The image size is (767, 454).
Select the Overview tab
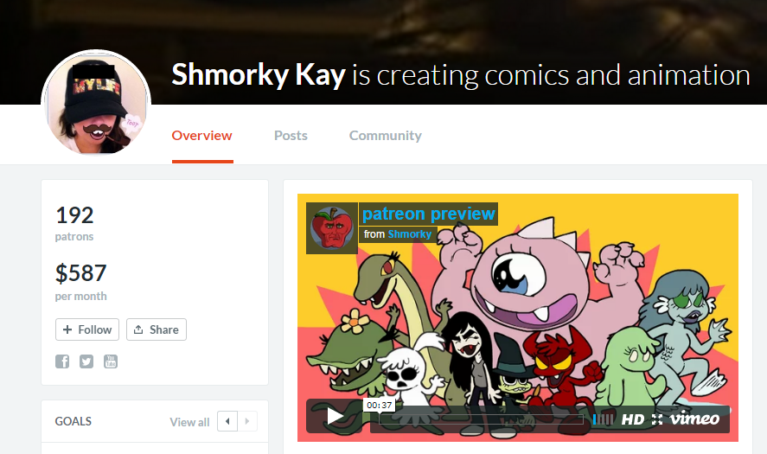coord(202,136)
